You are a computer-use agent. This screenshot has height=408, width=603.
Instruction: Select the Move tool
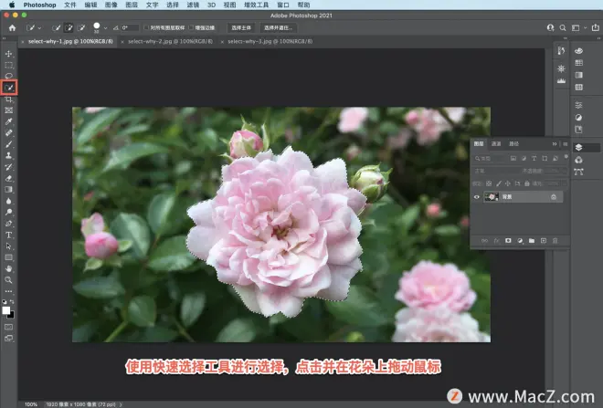tap(8, 54)
